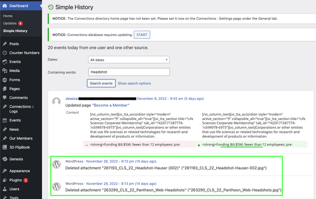Click the Search events button
Viewport: 316px width, 199px height.
(x=101, y=83)
